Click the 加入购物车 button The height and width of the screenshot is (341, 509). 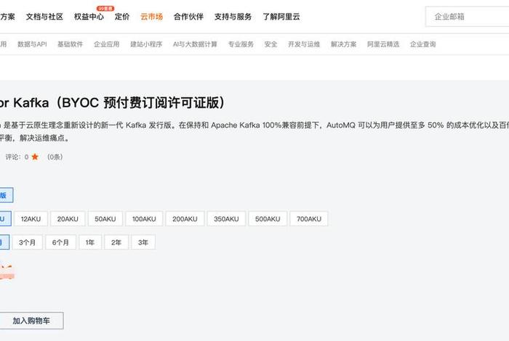click(31, 321)
